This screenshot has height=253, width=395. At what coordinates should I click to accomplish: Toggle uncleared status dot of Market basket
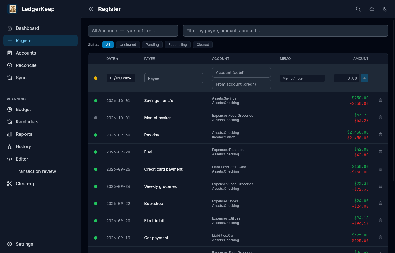pos(96,118)
